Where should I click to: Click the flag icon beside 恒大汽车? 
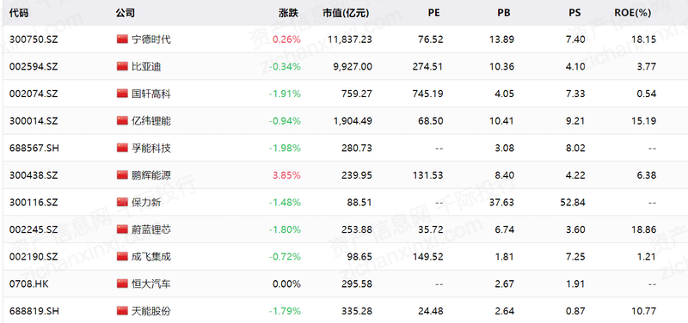(122, 283)
